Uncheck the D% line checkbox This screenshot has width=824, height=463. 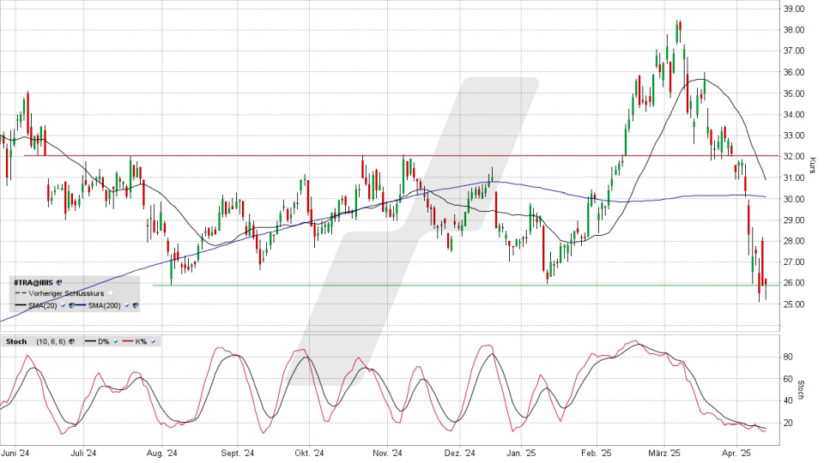[x=116, y=341]
